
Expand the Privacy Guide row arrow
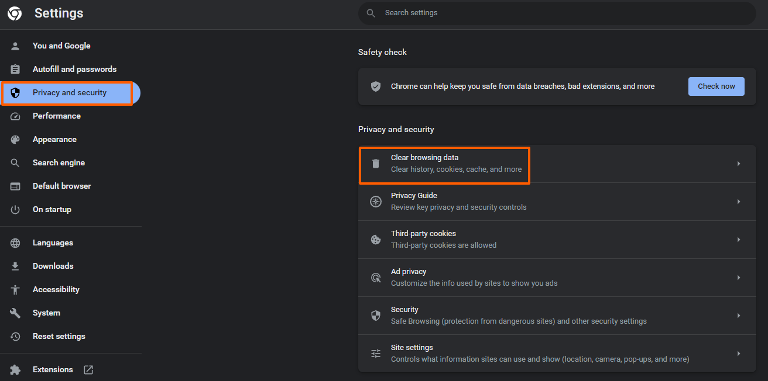(739, 202)
